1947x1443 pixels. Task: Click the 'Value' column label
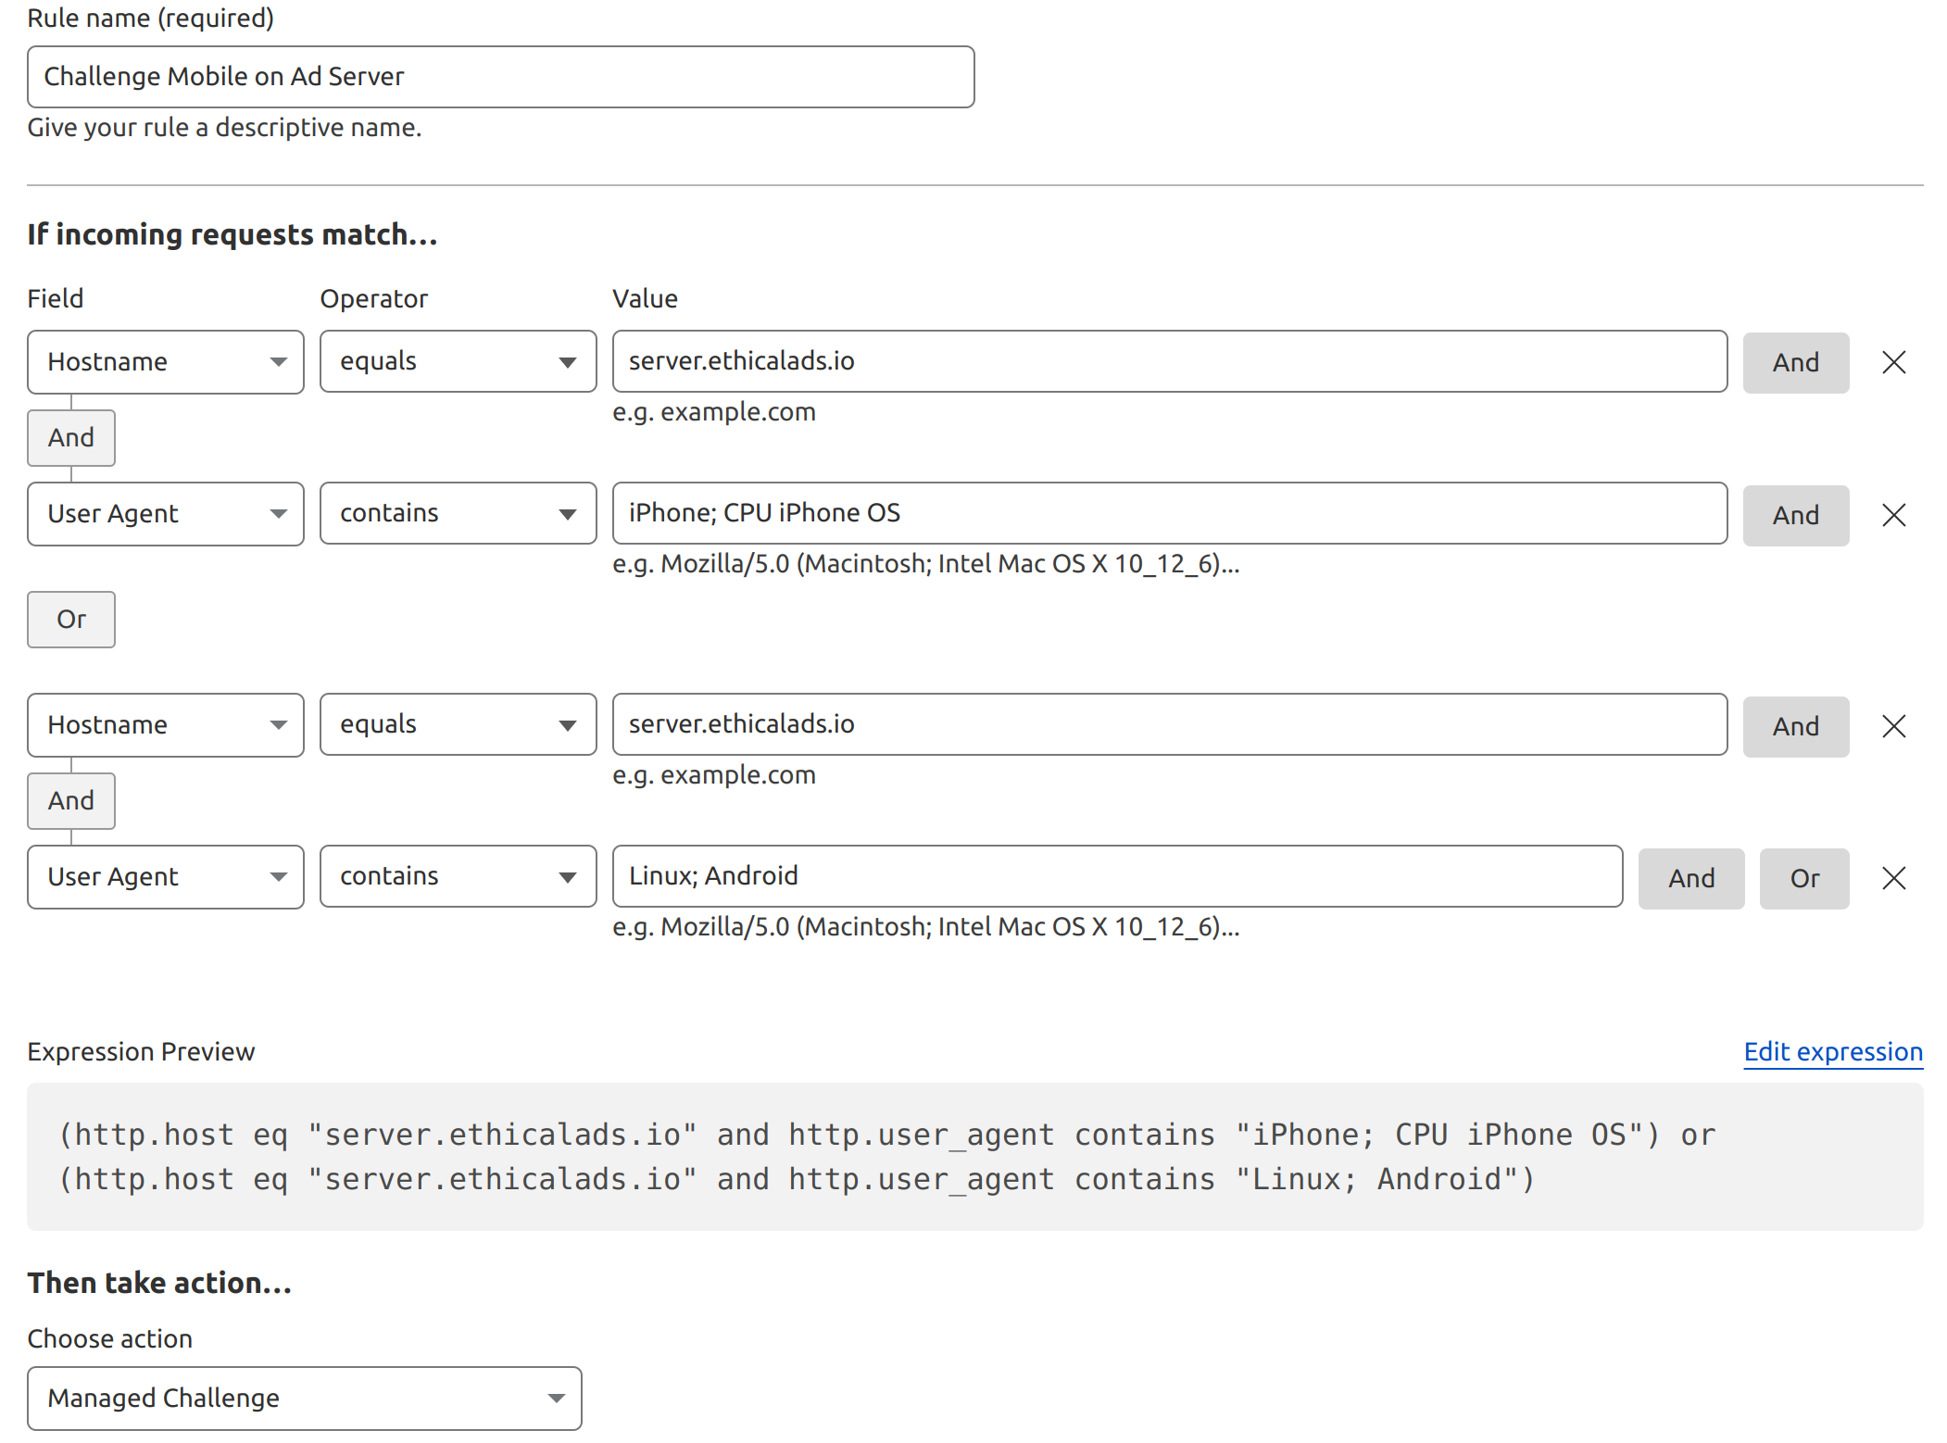click(646, 299)
